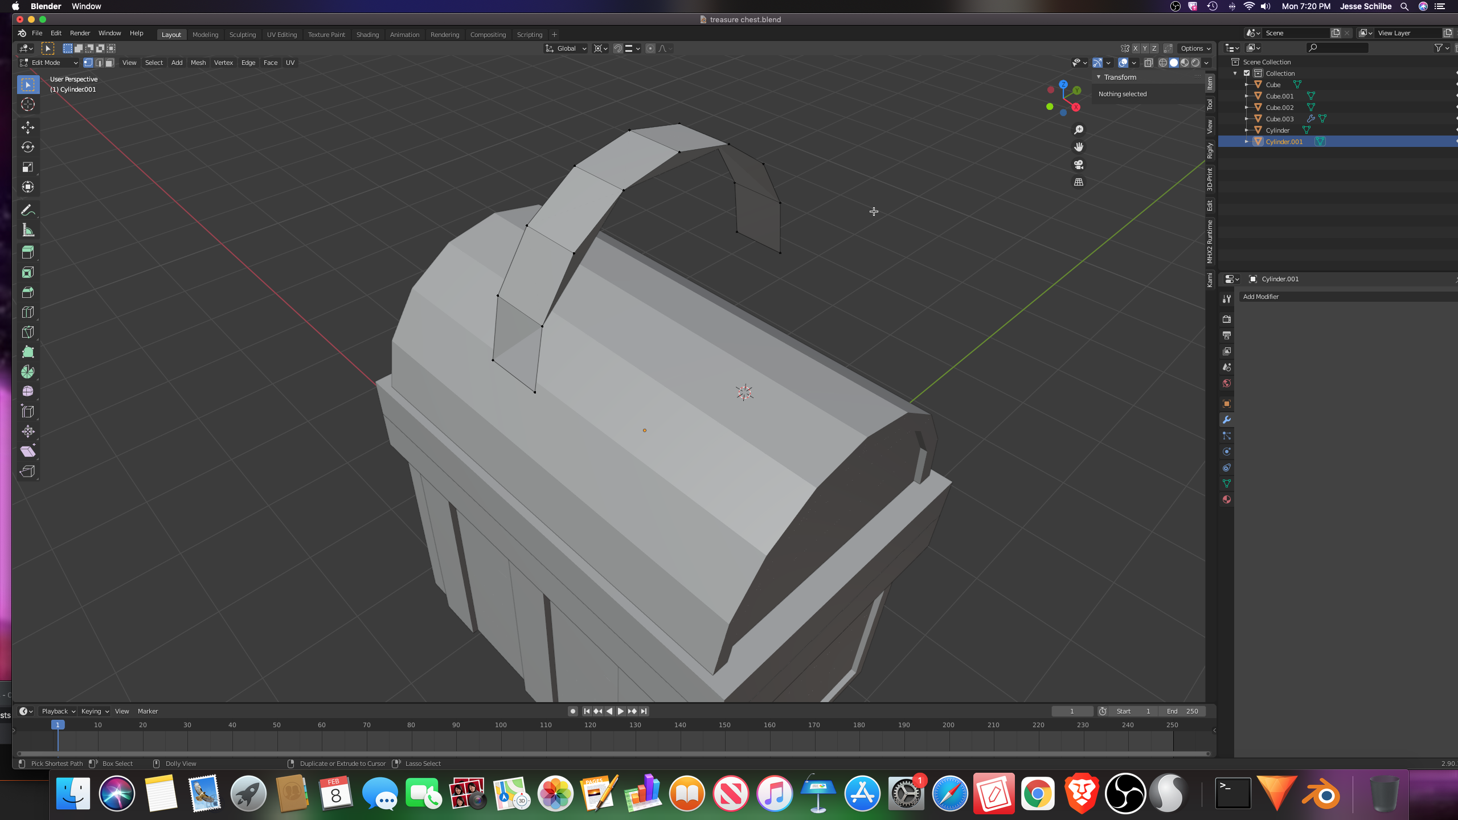Toggle proportional editing

tap(650, 48)
